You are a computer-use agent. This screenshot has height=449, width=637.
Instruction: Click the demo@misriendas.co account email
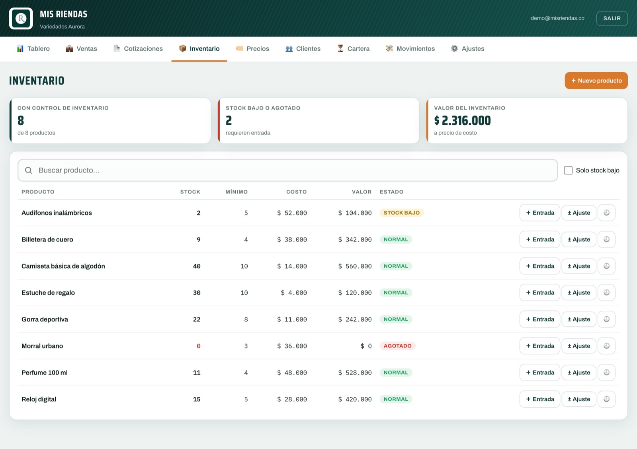point(557,18)
